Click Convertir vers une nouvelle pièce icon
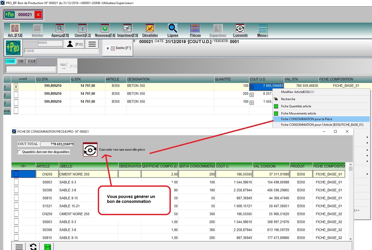The height and width of the screenshot is (250, 372). (90, 150)
